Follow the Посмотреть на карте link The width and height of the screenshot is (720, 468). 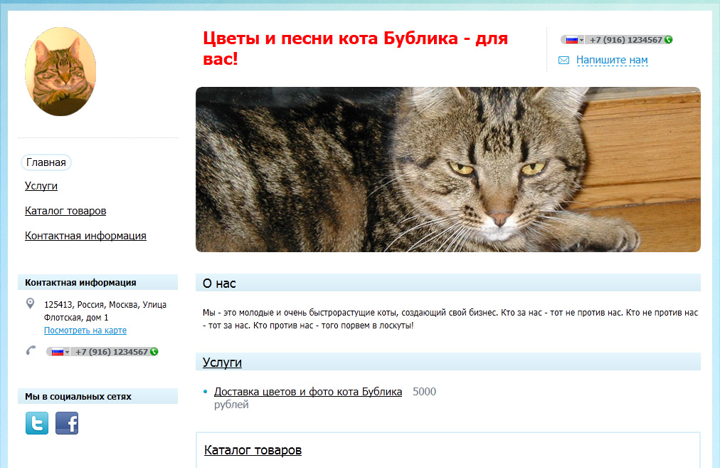[x=85, y=331]
